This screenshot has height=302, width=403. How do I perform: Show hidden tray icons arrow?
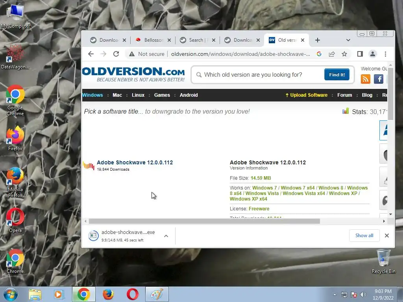335,295
